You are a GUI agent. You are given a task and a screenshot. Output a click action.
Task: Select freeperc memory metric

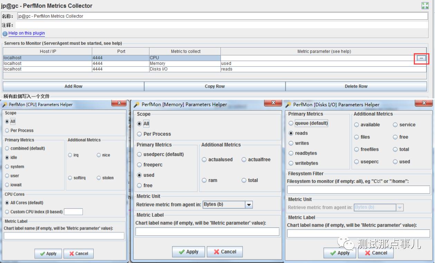click(150, 165)
